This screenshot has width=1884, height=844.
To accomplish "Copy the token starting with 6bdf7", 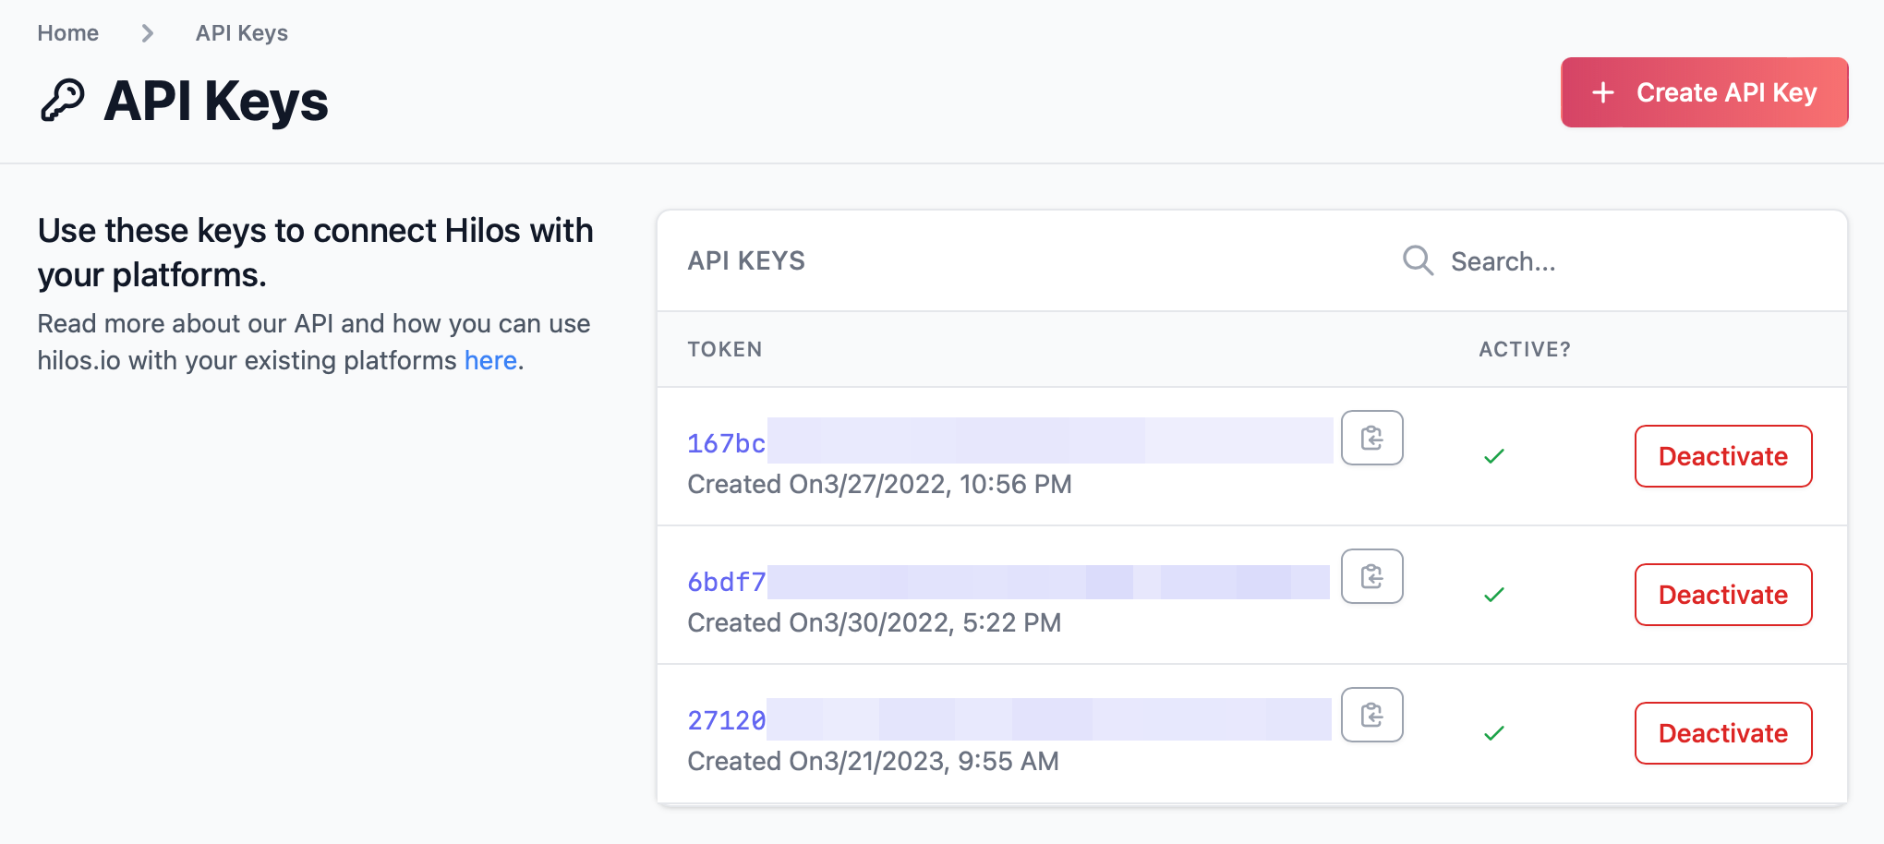I will coord(1371,576).
